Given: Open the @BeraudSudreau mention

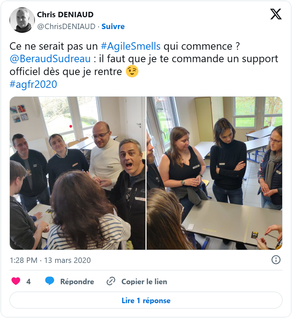Looking at the screenshot, I should pos(50,59).
